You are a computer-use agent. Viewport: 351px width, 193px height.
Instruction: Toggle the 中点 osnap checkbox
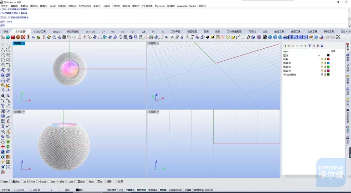click(x=29, y=182)
